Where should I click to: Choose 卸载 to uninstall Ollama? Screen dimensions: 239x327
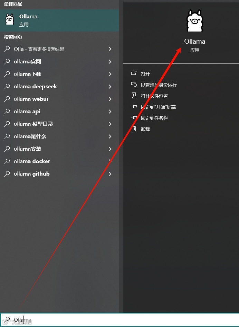(x=145, y=129)
